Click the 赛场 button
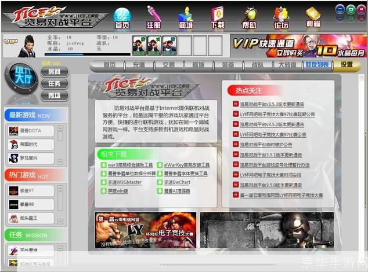This screenshot has height=272, width=368. [x=55, y=95]
